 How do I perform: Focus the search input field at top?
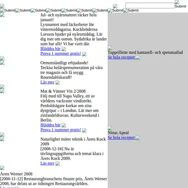[x=150, y=6]
